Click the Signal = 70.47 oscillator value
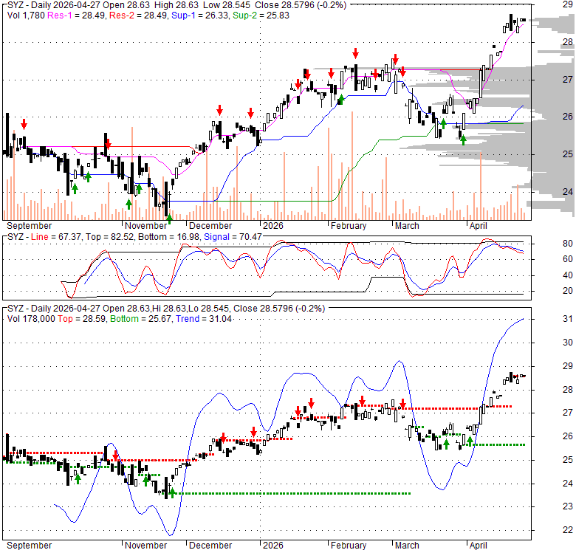Image resolution: width=576 pixels, height=550 pixels. [233, 237]
